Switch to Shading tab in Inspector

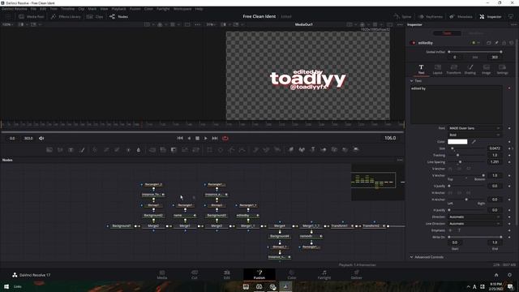point(470,70)
